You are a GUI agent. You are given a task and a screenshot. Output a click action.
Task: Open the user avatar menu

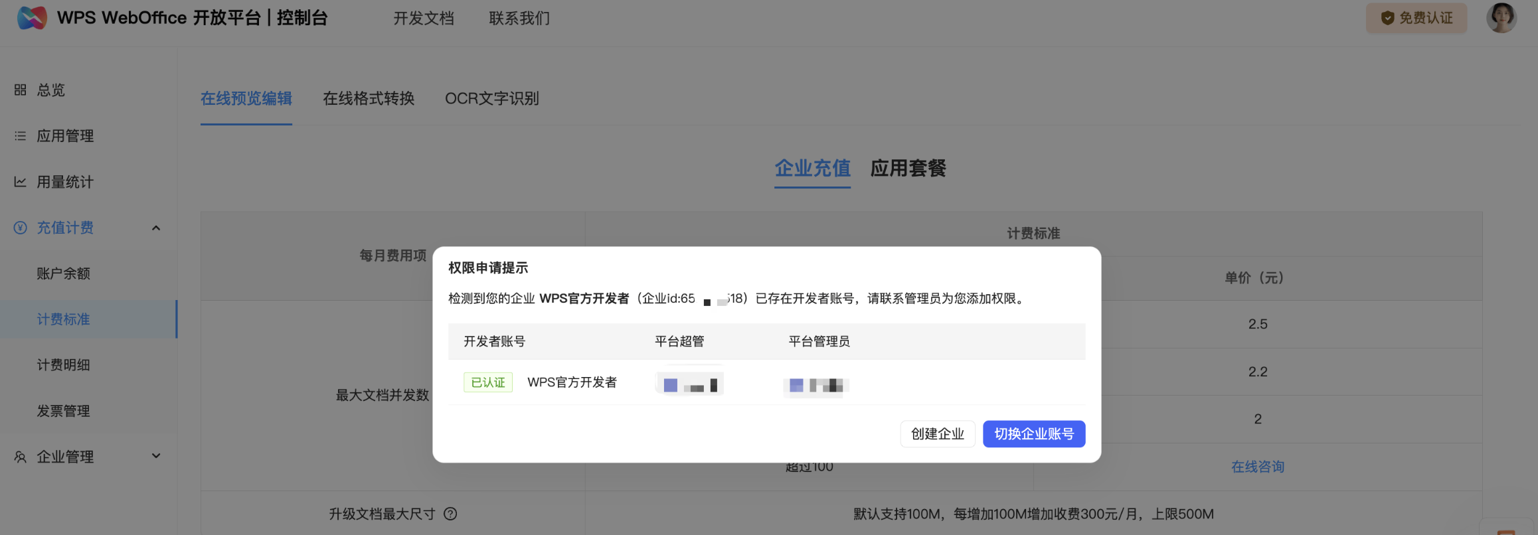1501,18
